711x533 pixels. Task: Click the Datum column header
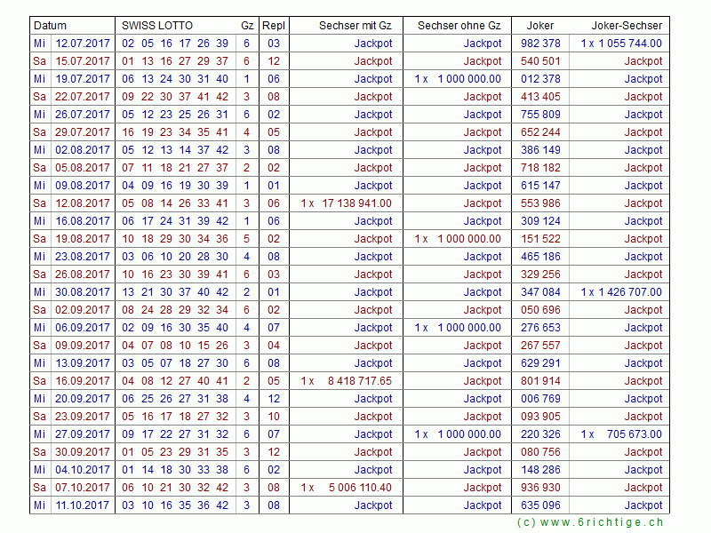coord(50,26)
